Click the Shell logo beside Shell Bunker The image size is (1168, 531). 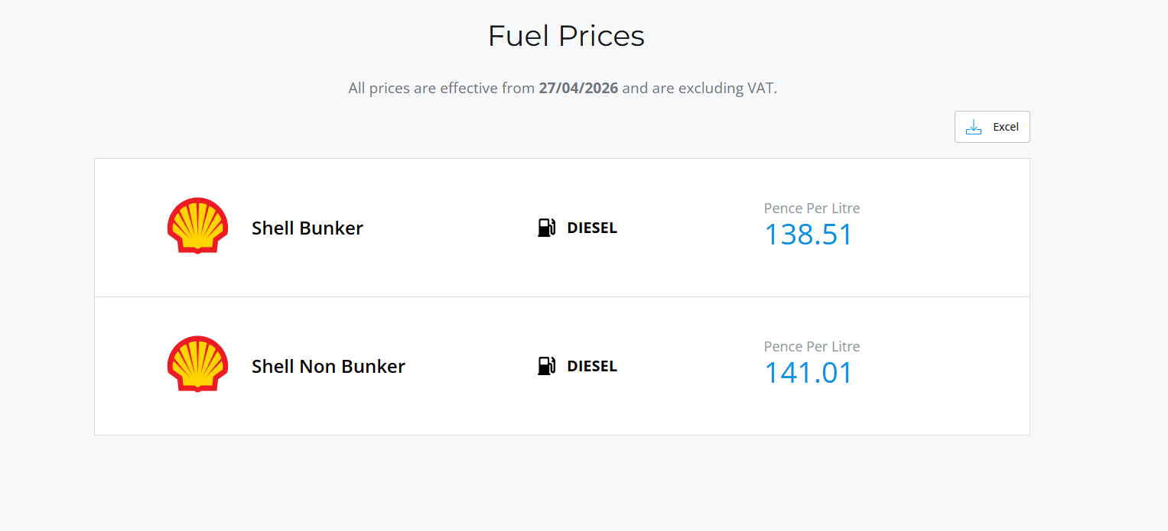point(197,226)
